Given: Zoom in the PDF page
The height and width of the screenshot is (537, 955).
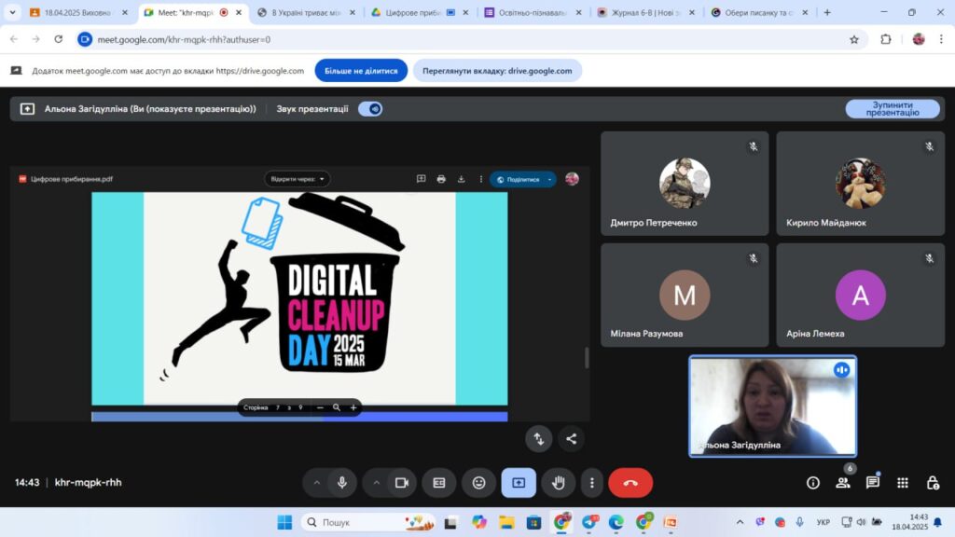Looking at the screenshot, I should tap(353, 408).
